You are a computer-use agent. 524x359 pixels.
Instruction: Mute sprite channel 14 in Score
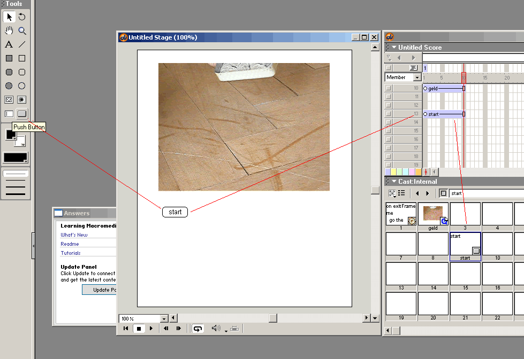pos(389,122)
